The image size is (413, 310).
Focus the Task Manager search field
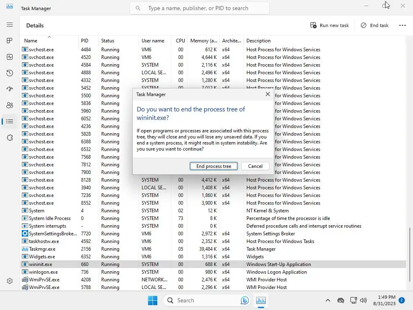pyautogui.click(x=199, y=8)
